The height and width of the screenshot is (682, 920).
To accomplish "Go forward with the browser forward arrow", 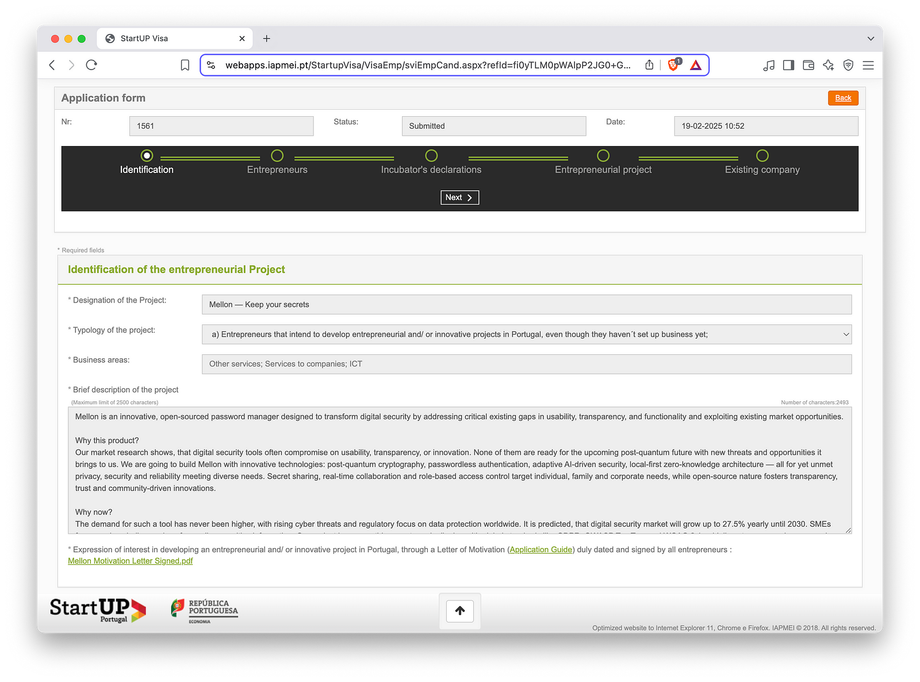I will [71, 65].
